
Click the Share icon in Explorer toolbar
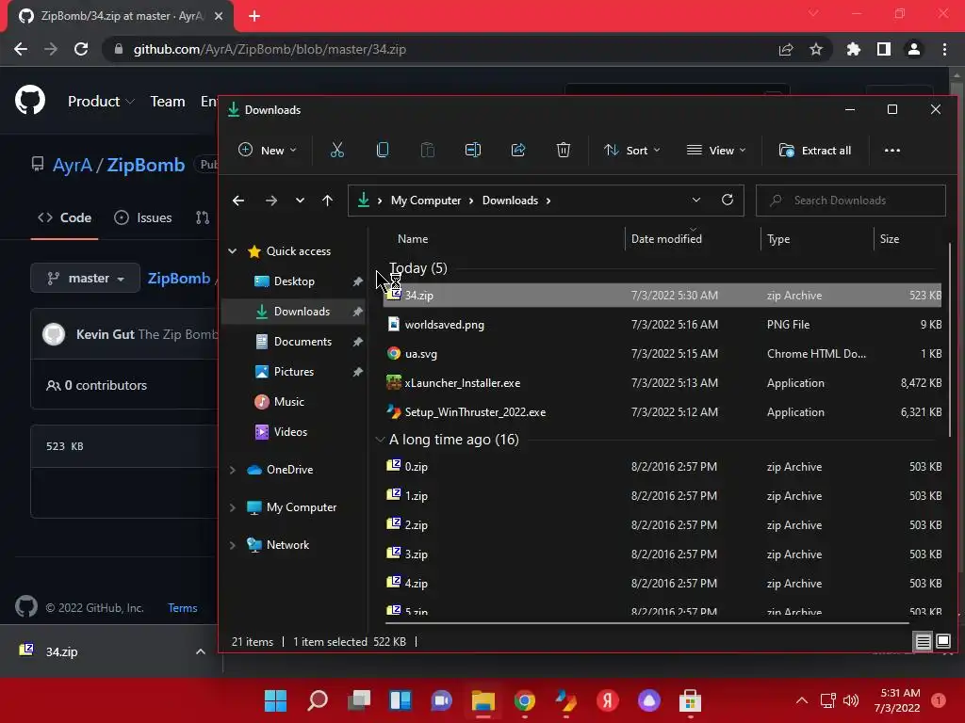(x=518, y=150)
